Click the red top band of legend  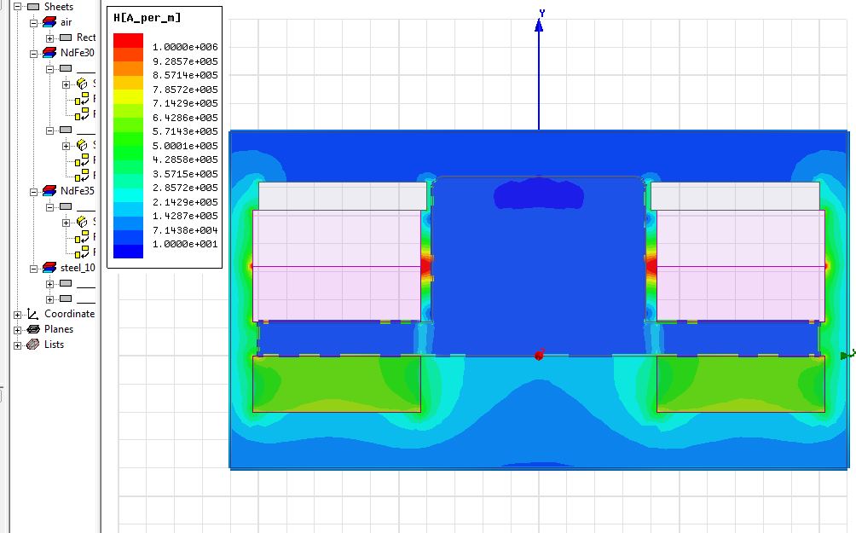click(128, 40)
